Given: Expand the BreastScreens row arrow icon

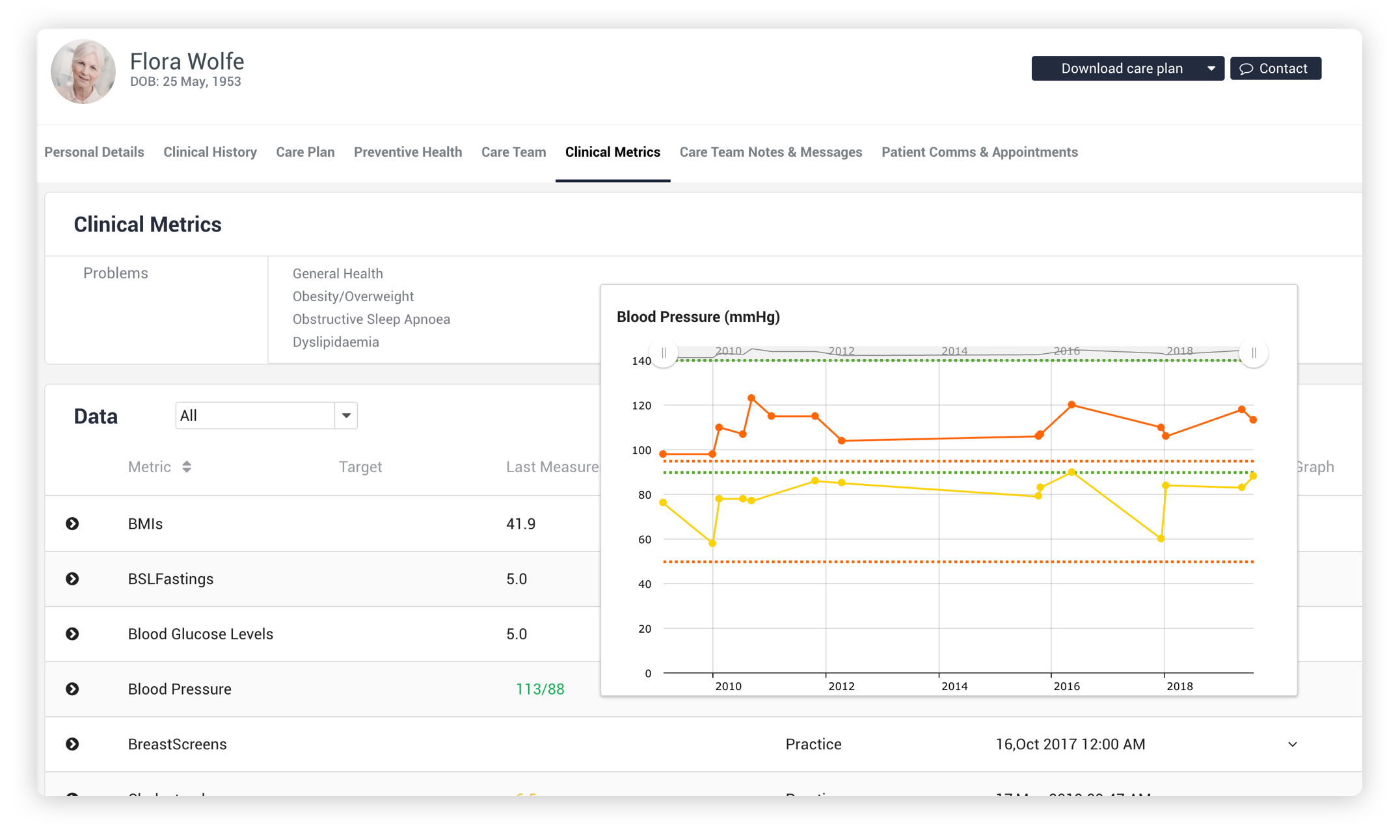Looking at the screenshot, I should [x=72, y=744].
